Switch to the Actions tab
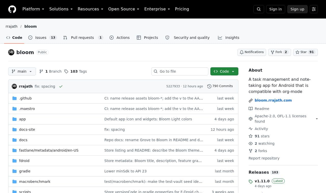Viewport: 326px width, 193px height. [x=119, y=38]
